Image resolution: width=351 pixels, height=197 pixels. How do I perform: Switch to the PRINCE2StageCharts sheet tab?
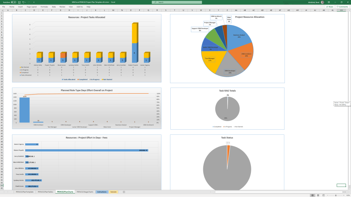(x=85, y=192)
